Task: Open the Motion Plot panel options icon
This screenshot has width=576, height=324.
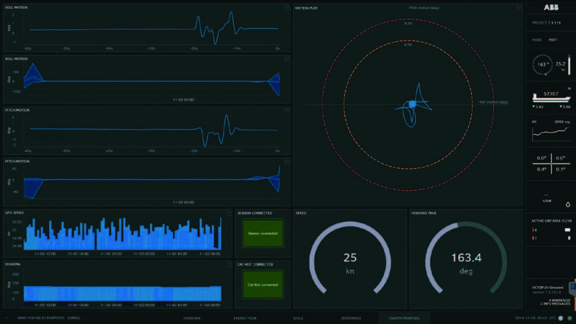Action: pyautogui.click(x=519, y=7)
